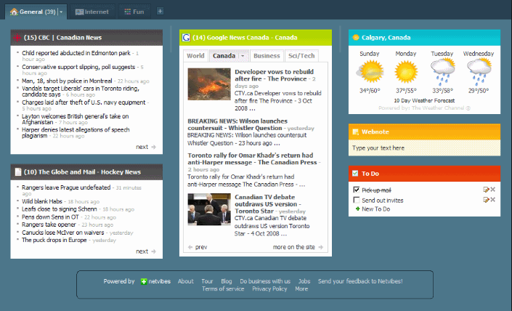512x311 pixels.
Task: Edit the Send out invites item
Action: [x=486, y=200]
